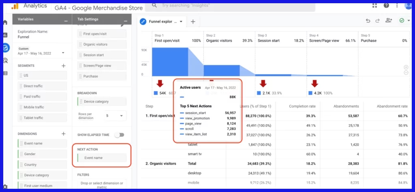Click the search magnifier icon
This screenshot has height=192, width=415.
tap(154, 6)
